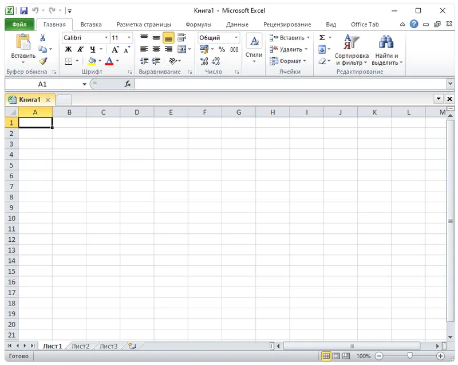Select the Лист2 sheet tab

80,346
